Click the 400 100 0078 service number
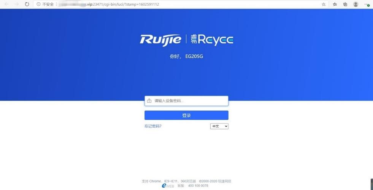This screenshot has height=190, width=373. click(x=198, y=186)
